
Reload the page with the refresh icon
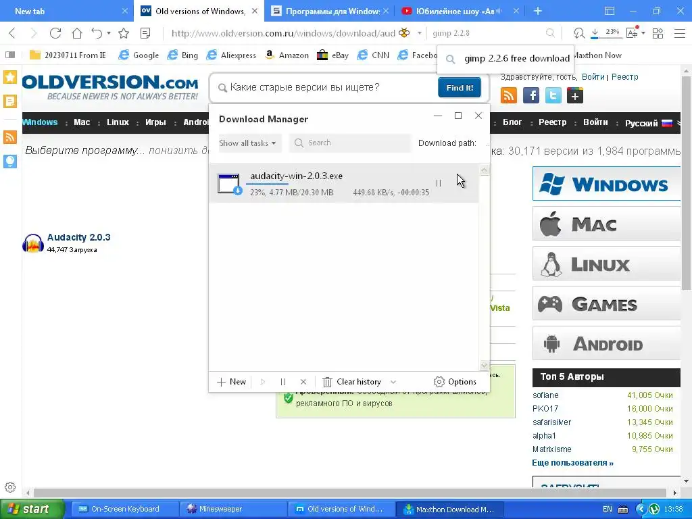point(55,33)
